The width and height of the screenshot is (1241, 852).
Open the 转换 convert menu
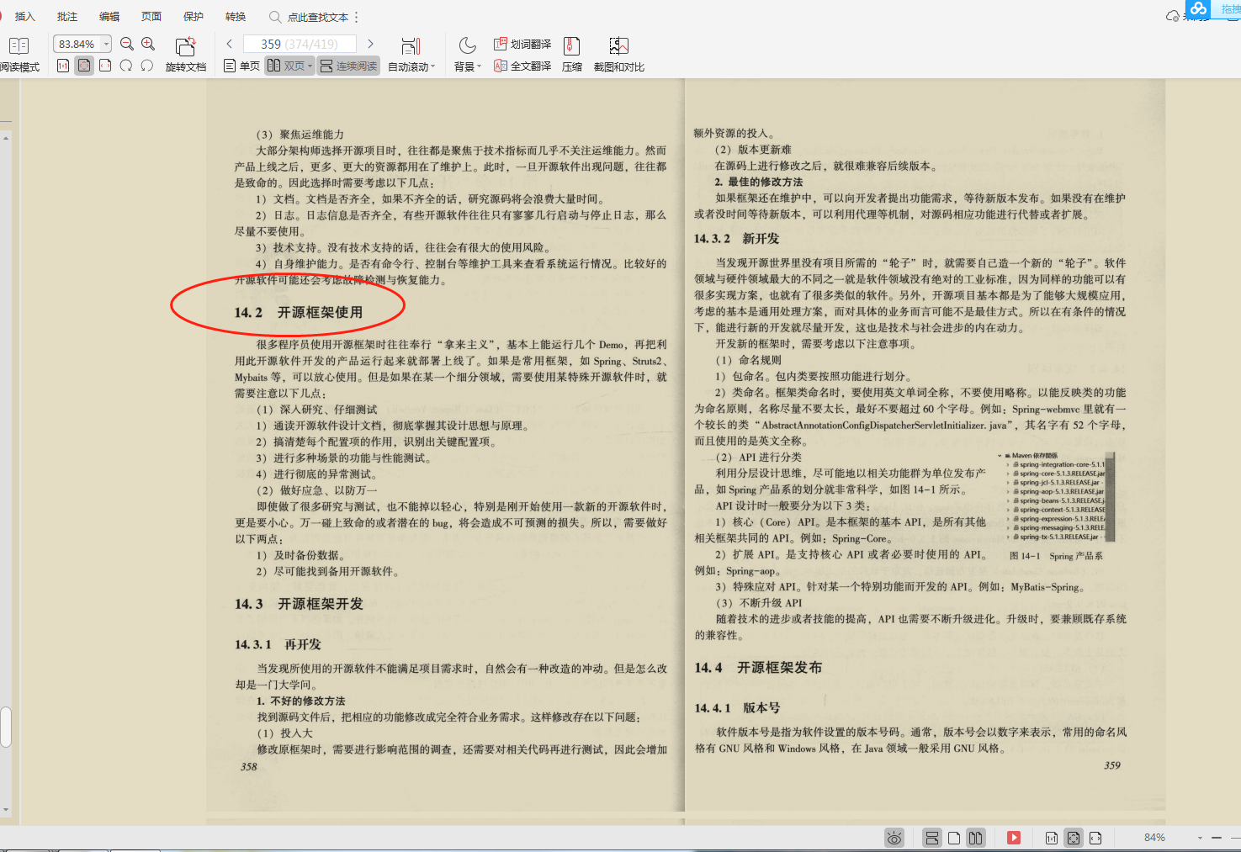[234, 16]
